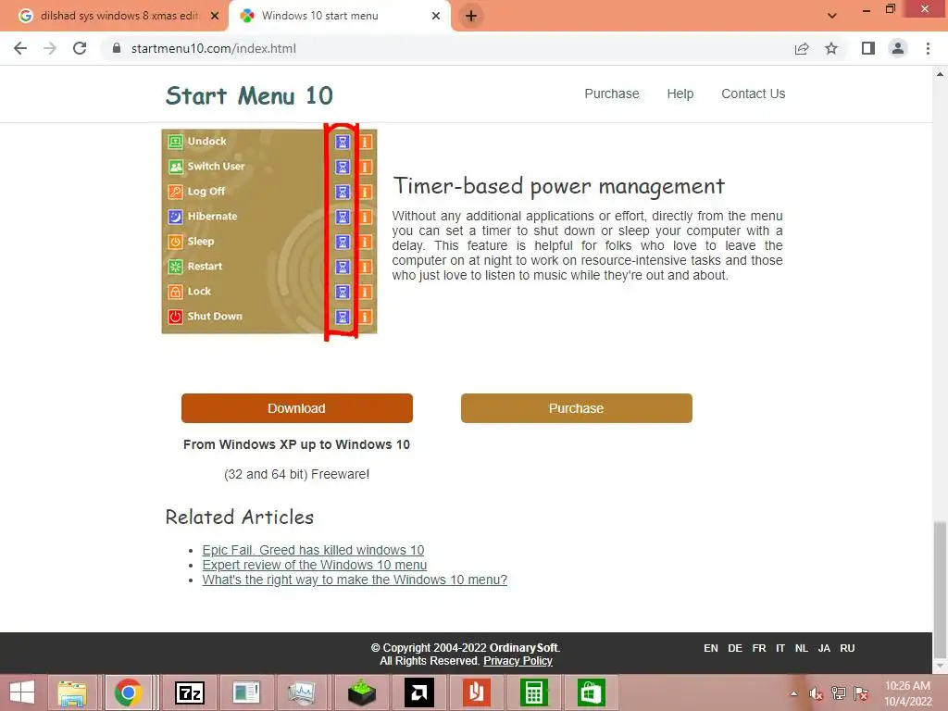This screenshot has width=948, height=711.
Task: View site information lock icon
Action: [117, 48]
